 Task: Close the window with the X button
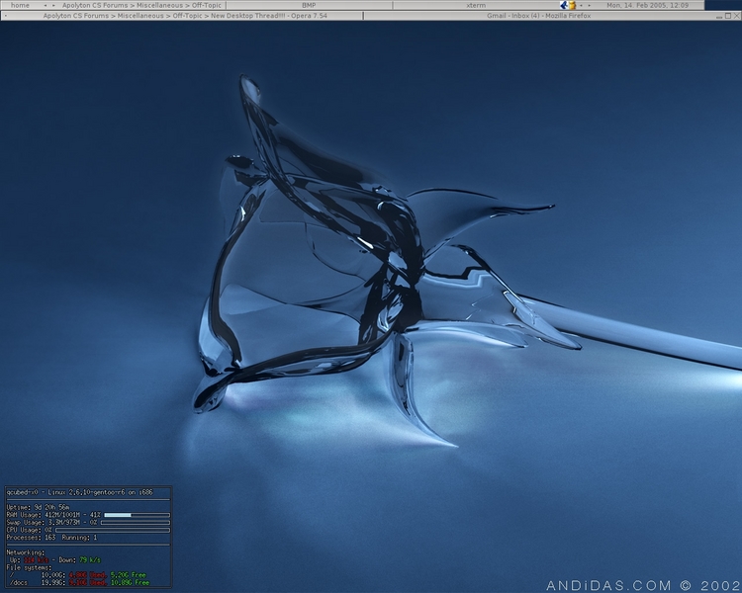(x=735, y=16)
